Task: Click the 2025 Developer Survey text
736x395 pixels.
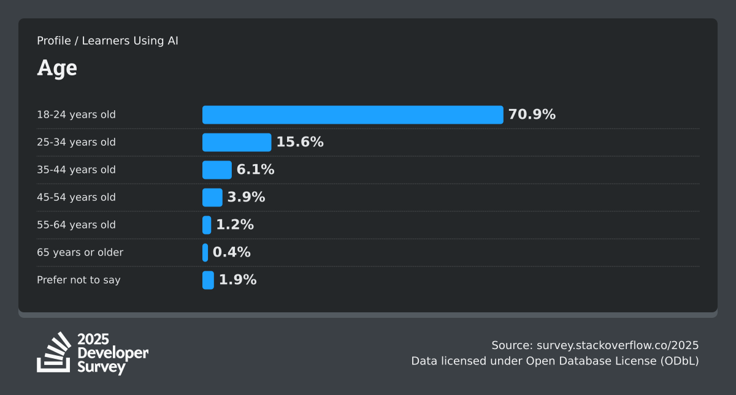Action: (x=113, y=353)
